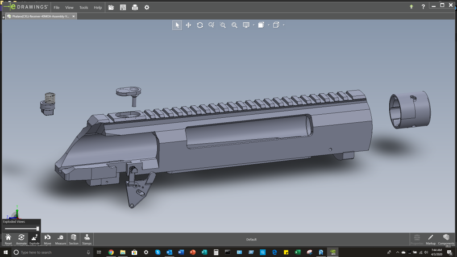Open the Stamps tool

click(x=87, y=239)
